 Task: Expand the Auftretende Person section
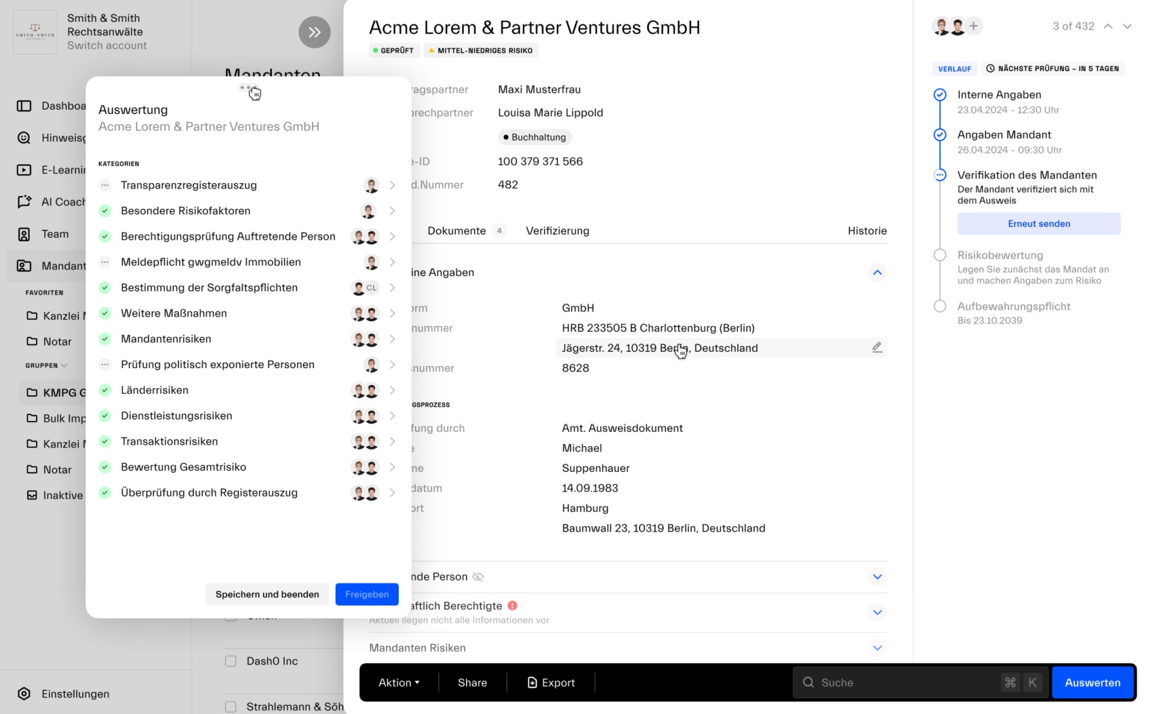pyautogui.click(x=877, y=577)
